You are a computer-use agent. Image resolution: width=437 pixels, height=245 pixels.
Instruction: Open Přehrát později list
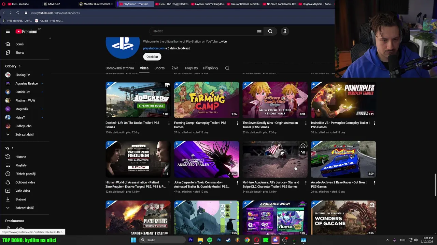25,174
